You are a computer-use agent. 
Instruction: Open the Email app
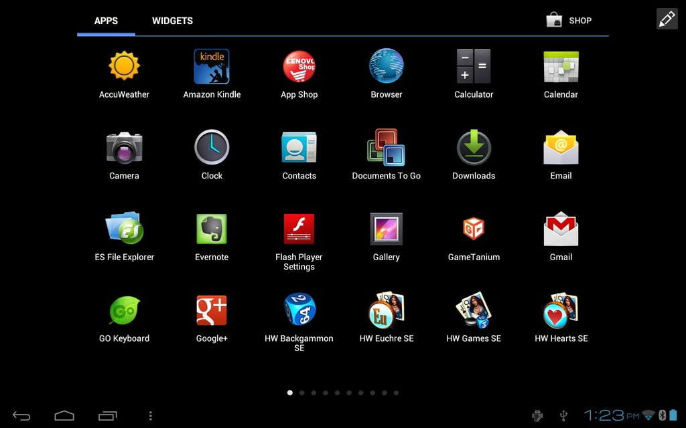(561, 148)
